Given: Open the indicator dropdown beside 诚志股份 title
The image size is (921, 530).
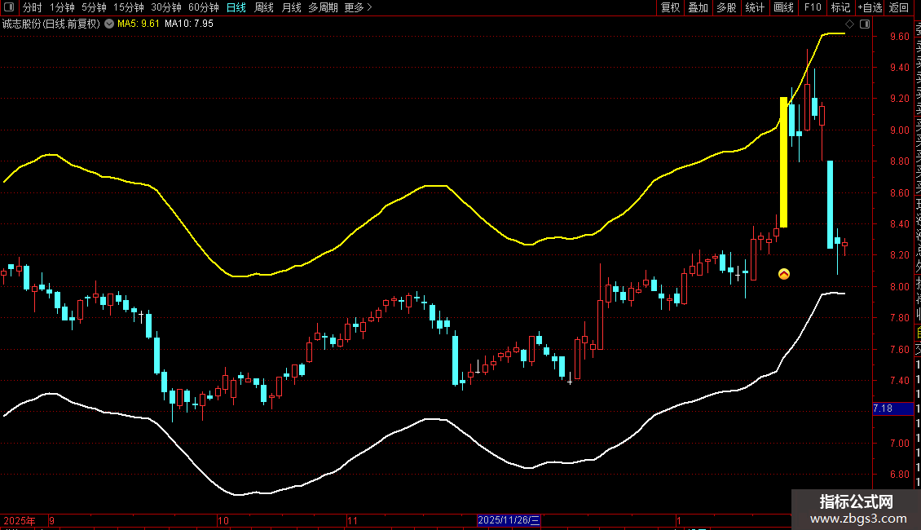Looking at the screenshot, I should pos(109,24).
